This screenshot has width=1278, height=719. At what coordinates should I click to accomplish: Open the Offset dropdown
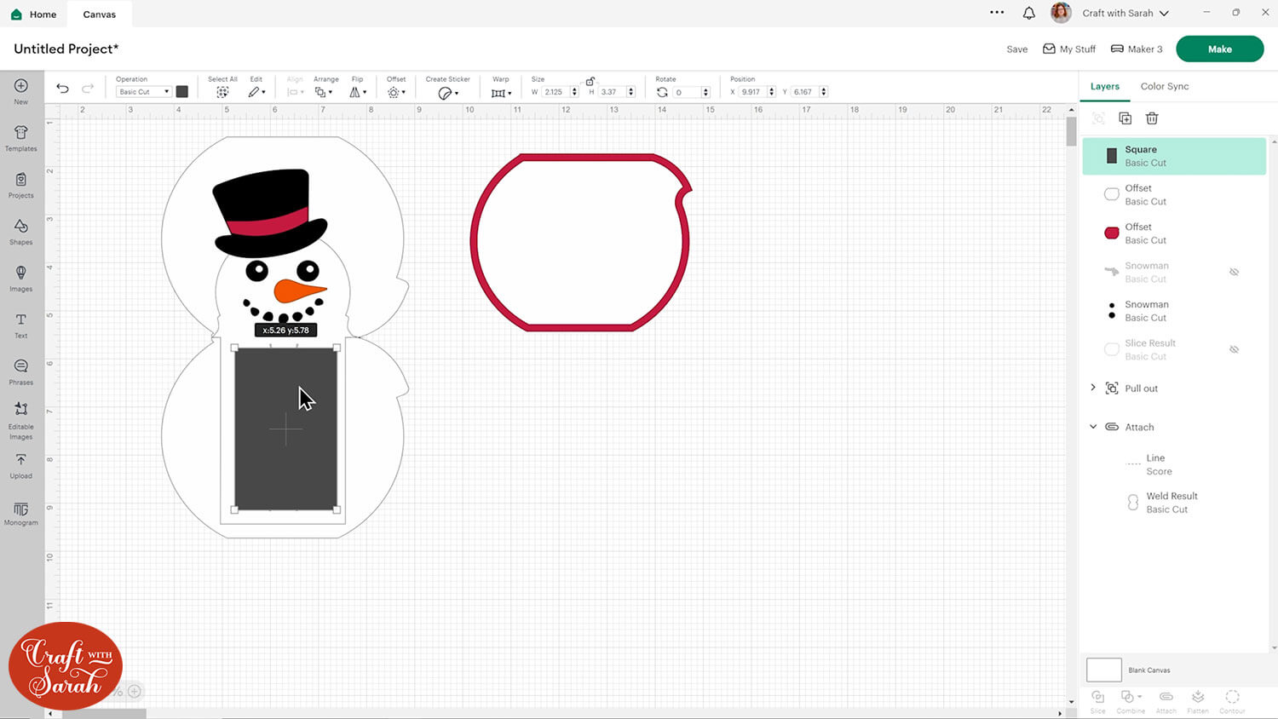point(396,92)
